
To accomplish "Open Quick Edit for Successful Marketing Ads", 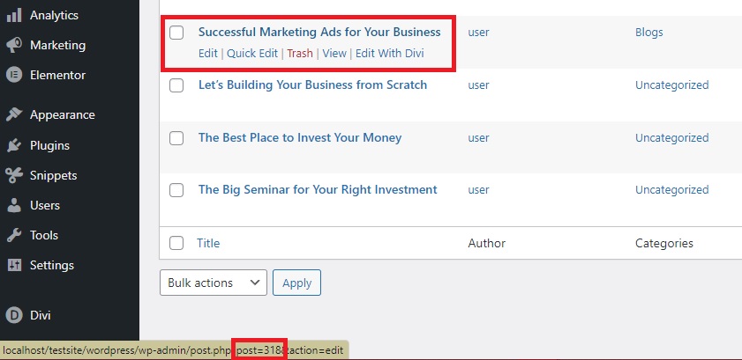I will pyautogui.click(x=252, y=54).
